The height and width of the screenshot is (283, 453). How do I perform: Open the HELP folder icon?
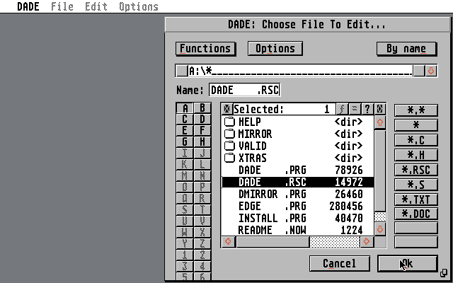click(x=229, y=122)
